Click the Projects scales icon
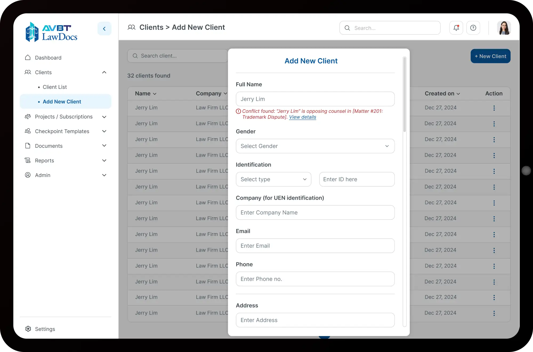The width and height of the screenshot is (533, 352). pyautogui.click(x=28, y=117)
